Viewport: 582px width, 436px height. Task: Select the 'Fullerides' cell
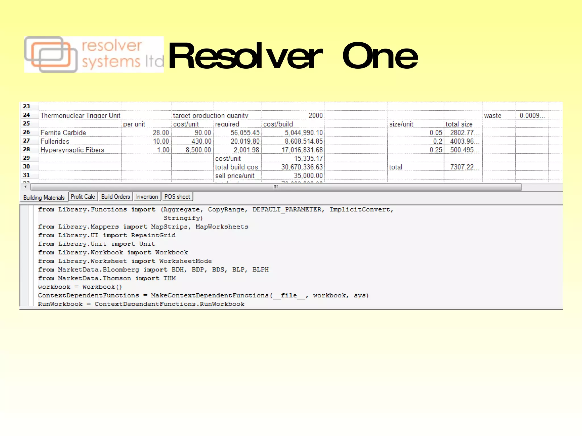[x=80, y=141]
